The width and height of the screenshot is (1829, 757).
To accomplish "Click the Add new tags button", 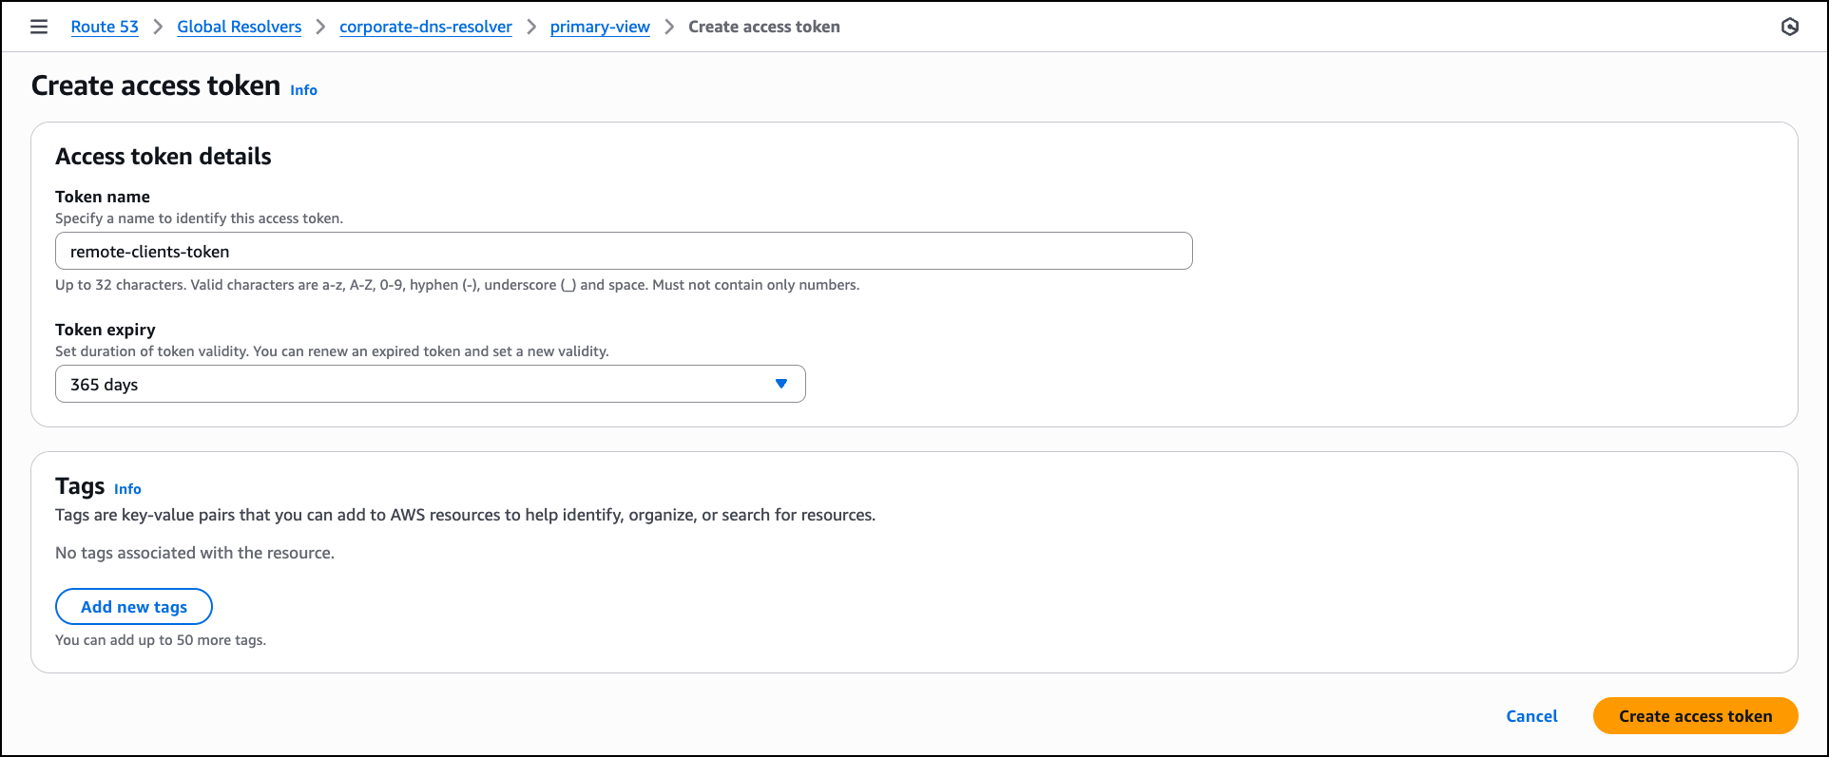I will [134, 607].
